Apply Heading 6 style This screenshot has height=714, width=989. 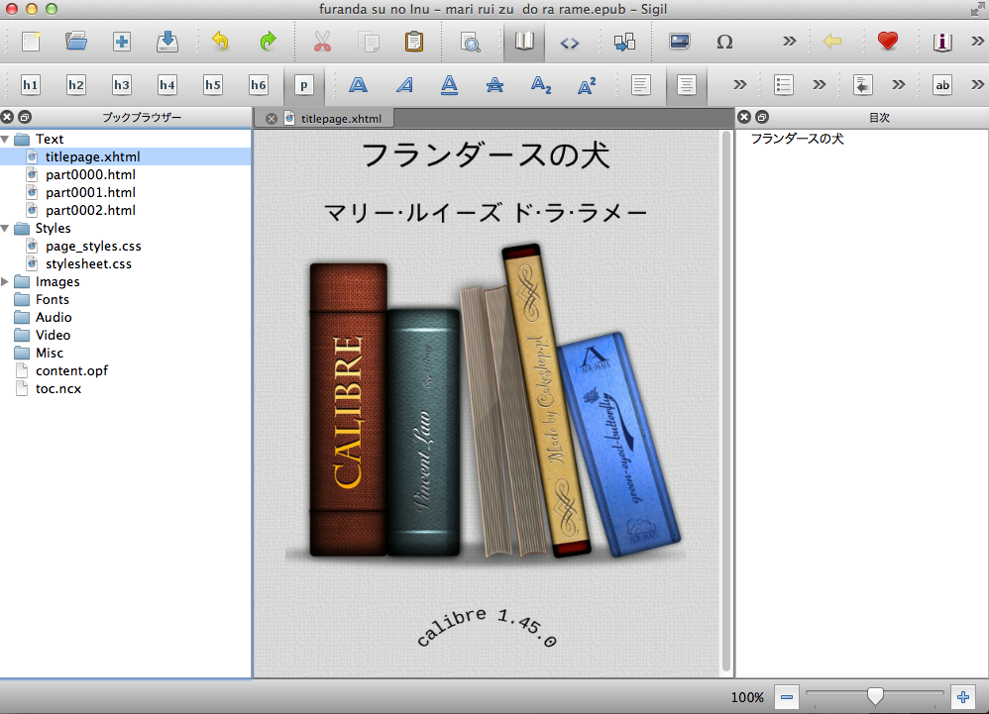(x=259, y=85)
